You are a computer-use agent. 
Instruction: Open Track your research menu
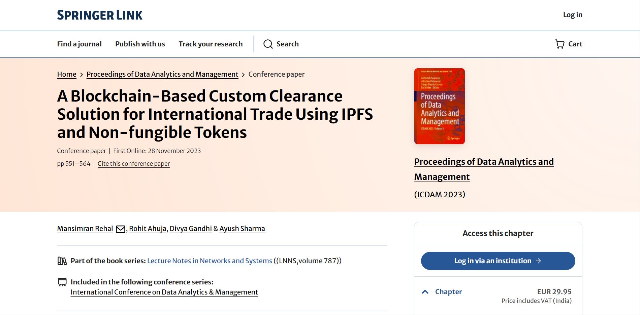coord(211,44)
